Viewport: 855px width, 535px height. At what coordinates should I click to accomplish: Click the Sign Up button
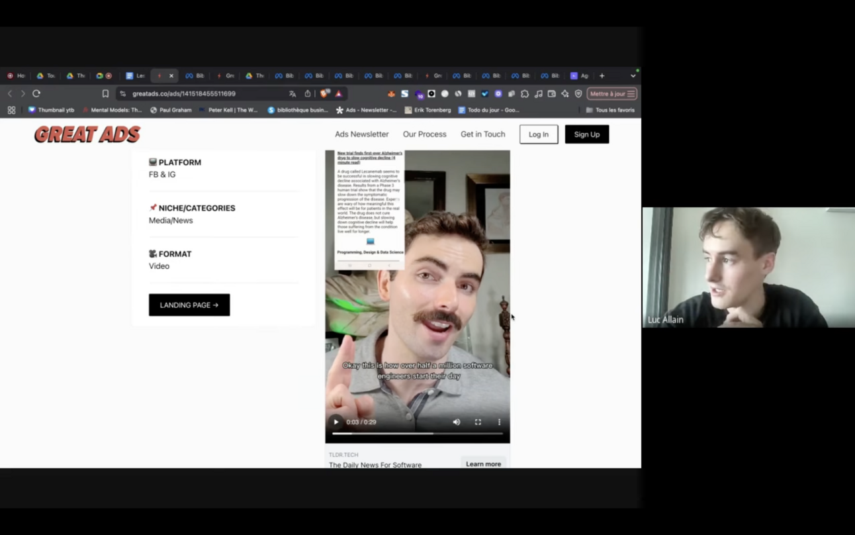[586, 134]
